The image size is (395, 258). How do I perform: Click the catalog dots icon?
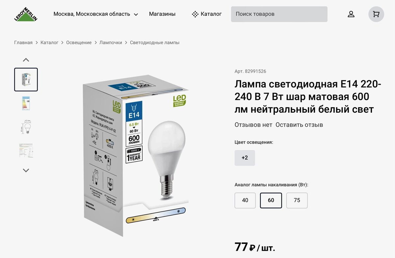click(195, 14)
